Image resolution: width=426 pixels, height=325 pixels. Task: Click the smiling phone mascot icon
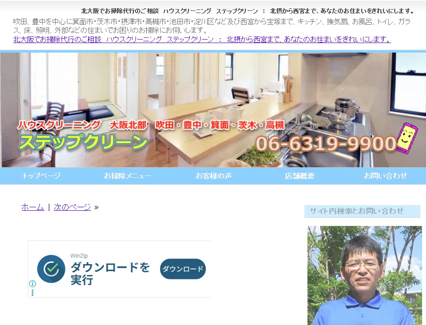(x=407, y=139)
